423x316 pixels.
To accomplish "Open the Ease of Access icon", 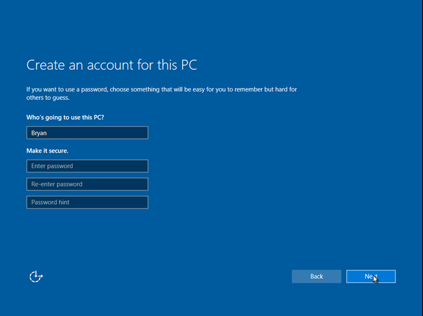I will [x=36, y=277].
